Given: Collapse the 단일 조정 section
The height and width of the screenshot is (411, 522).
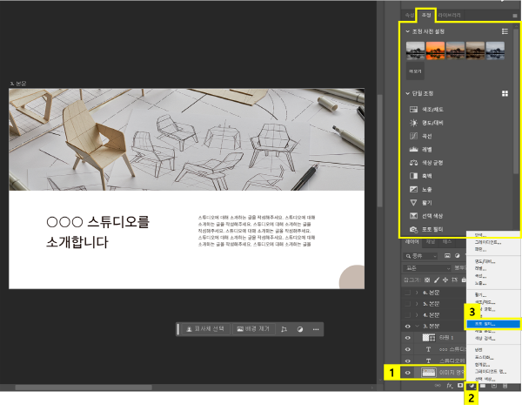Looking at the screenshot, I should coord(407,94).
